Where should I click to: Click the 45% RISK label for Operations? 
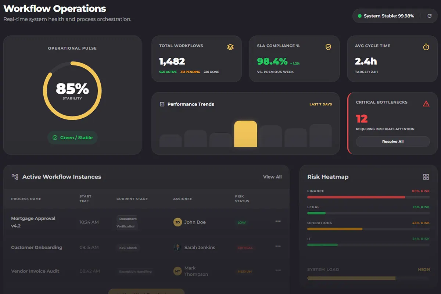(421, 223)
